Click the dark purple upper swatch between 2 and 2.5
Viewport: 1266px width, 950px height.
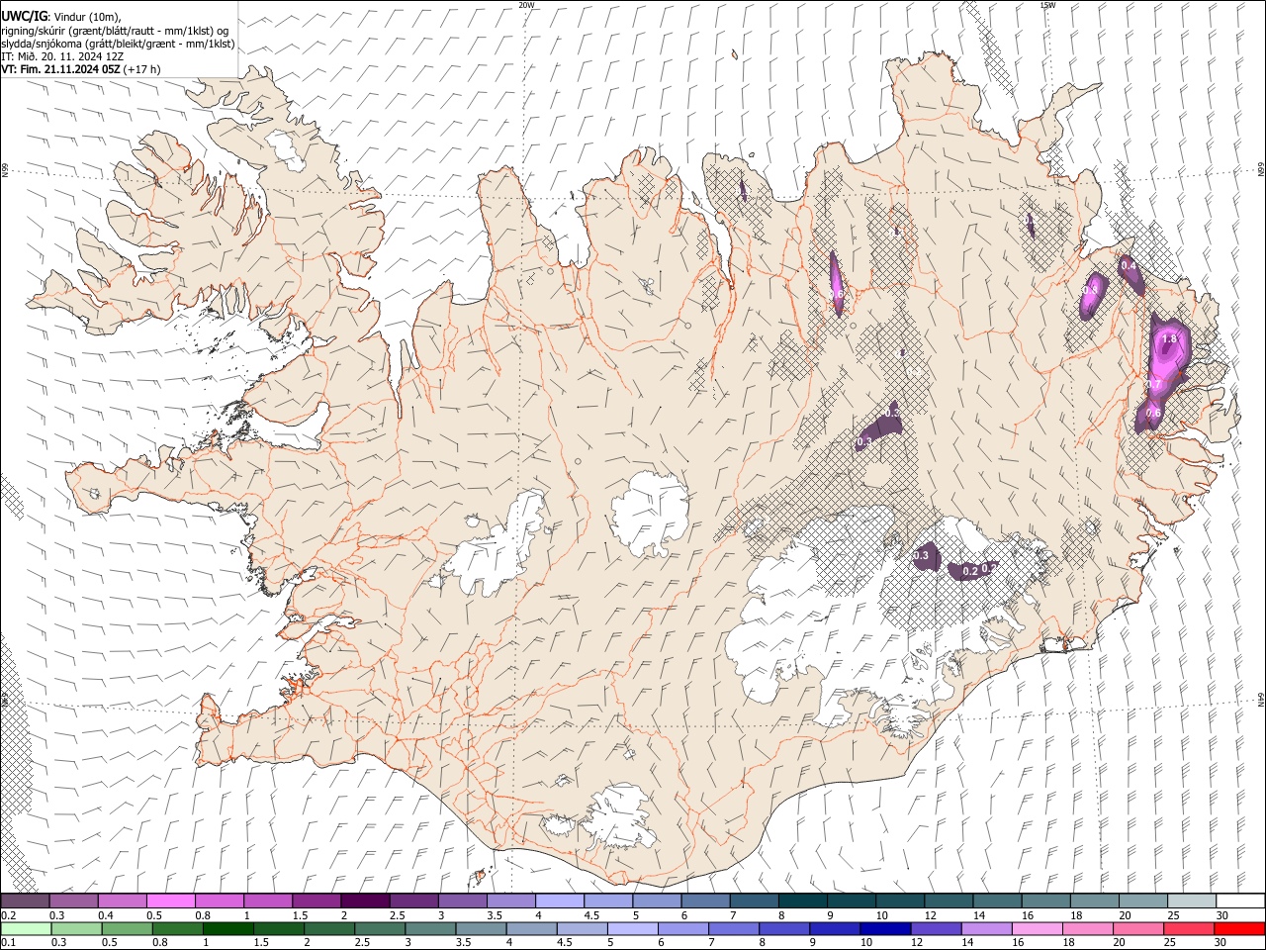pos(365,901)
